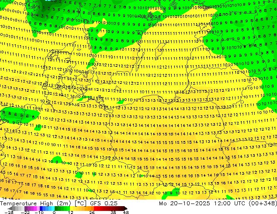Click the '-28' legend scale label
The width and height of the screenshot is (277, 214).
[x=9, y=212]
